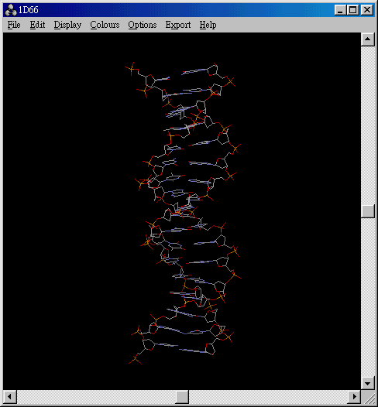Viewport: 378px width, 407px height.
Task: Click the horizontal scrollbar thumb
Action: pos(182,397)
